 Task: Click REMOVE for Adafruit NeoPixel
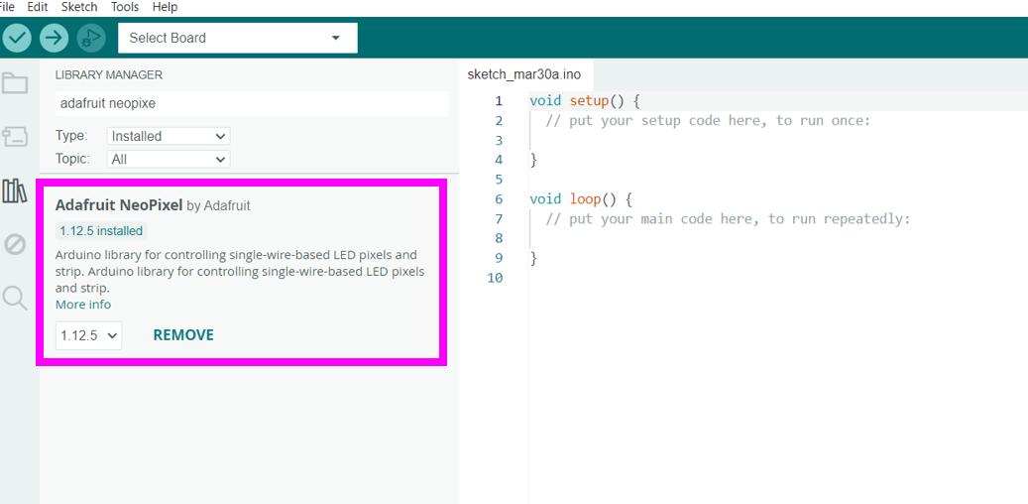click(183, 335)
